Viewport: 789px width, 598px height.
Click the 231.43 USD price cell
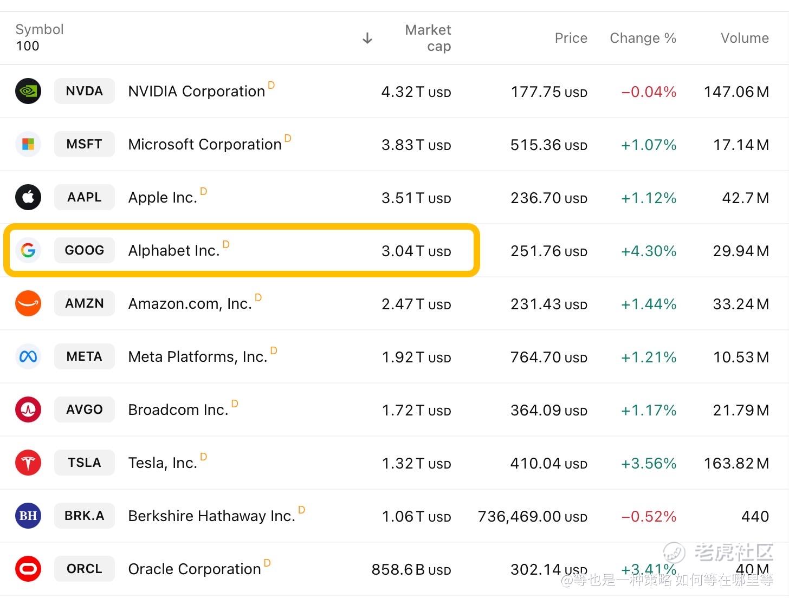tap(549, 304)
